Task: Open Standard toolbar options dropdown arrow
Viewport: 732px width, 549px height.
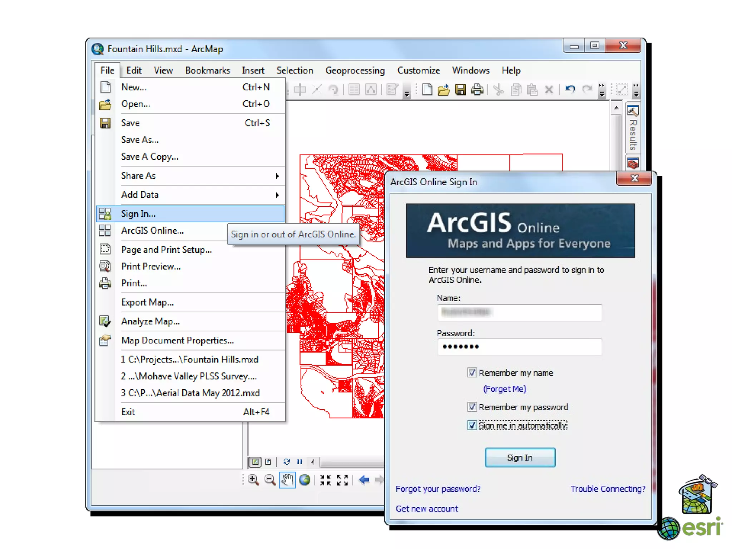Action: click(602, 94)
